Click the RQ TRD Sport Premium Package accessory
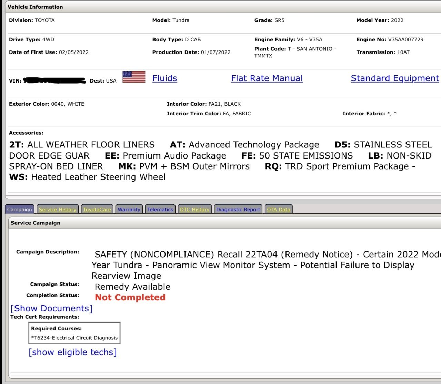The height and width of the screenshot is (384, 441). tap(340, 166)
